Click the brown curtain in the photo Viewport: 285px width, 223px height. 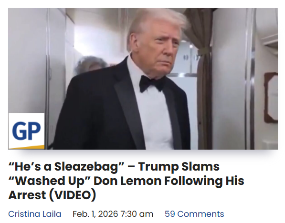pyautogui.click(x=203, y=72)
